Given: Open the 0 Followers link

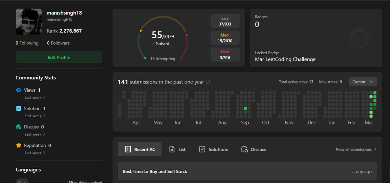Looking at the screenshot, I should [x=58, y=43].
